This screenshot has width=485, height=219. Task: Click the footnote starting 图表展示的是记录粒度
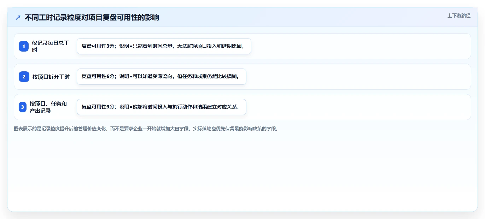[146, 129]
